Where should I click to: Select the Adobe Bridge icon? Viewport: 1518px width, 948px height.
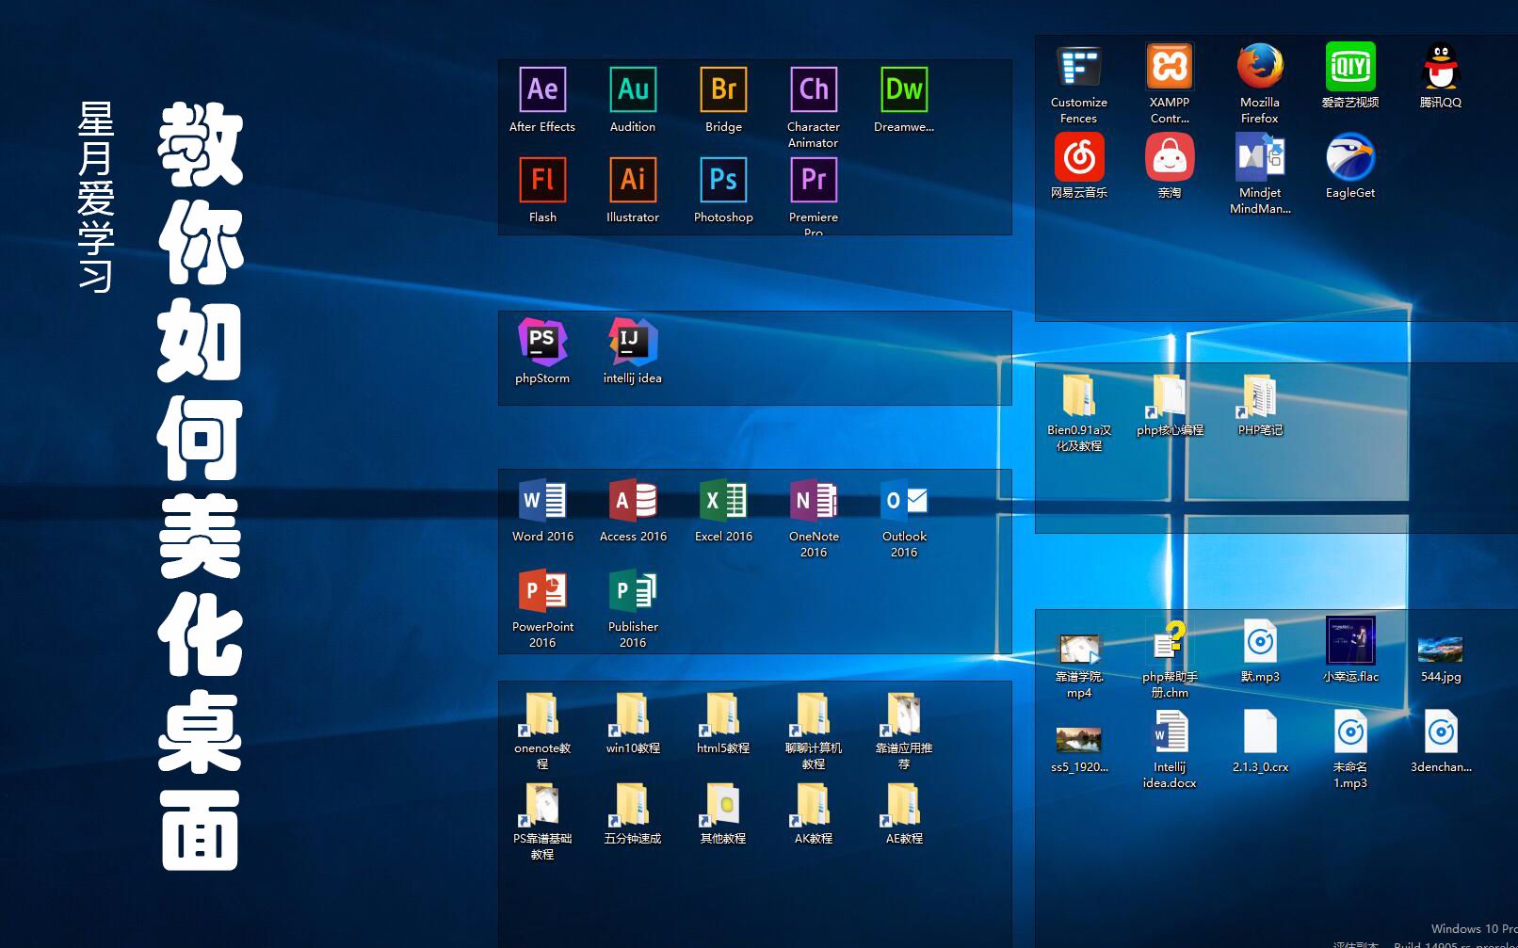click(723, 89)
